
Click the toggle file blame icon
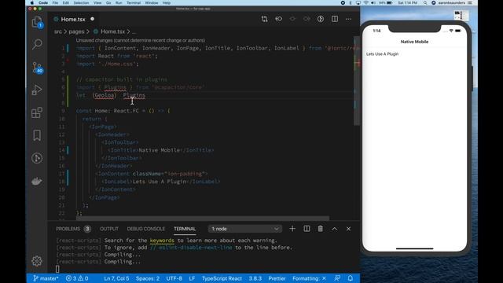321,19
